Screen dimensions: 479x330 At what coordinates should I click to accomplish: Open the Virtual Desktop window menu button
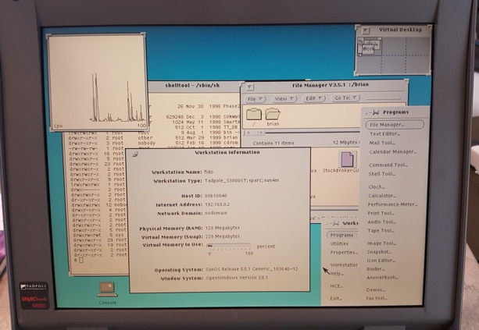click(366, 30)
